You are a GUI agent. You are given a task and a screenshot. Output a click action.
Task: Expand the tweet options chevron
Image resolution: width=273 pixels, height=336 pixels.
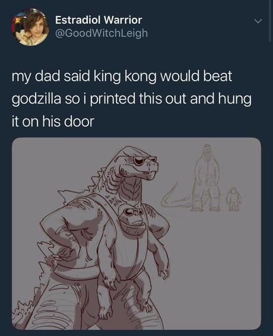click(258, 21)
